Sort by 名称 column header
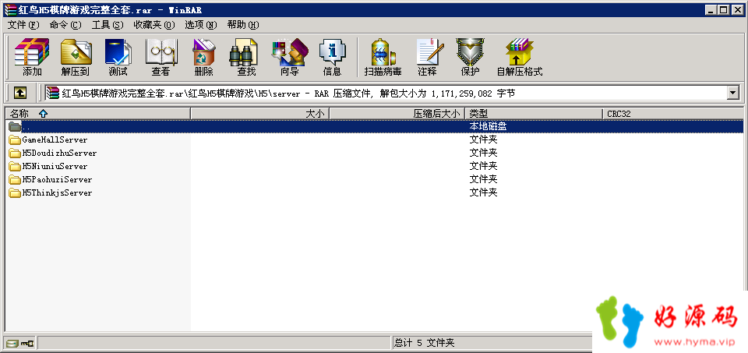The image size is (748, 353). point(97,114)
